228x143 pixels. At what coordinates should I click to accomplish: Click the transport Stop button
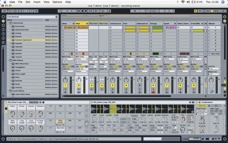82,11
